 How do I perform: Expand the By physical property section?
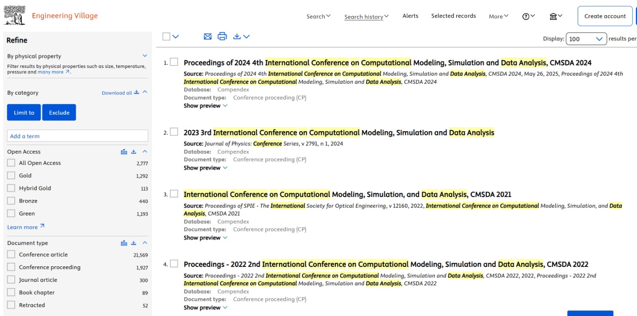click(145, 56)
